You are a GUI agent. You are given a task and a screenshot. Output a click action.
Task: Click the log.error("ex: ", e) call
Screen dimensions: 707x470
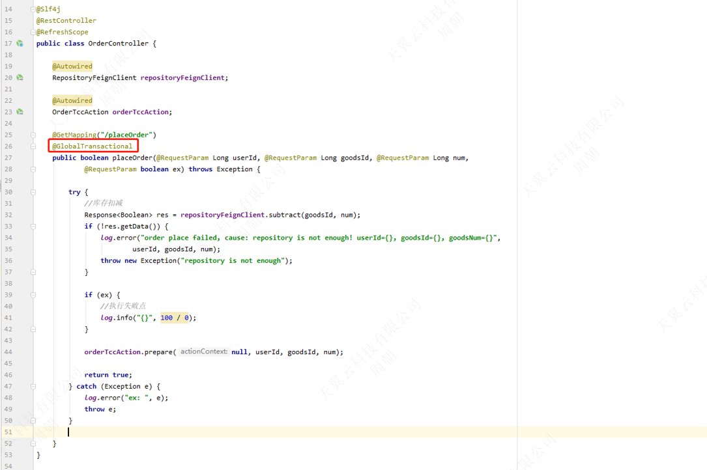coord(126,398)
